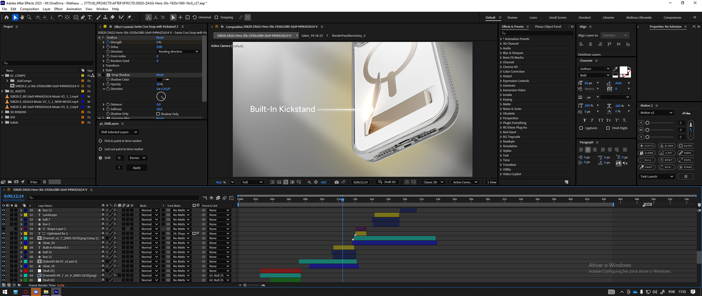Enable the Ligatures checkbox
Viewport: 702px width, 296px height.
click(581, 128)
